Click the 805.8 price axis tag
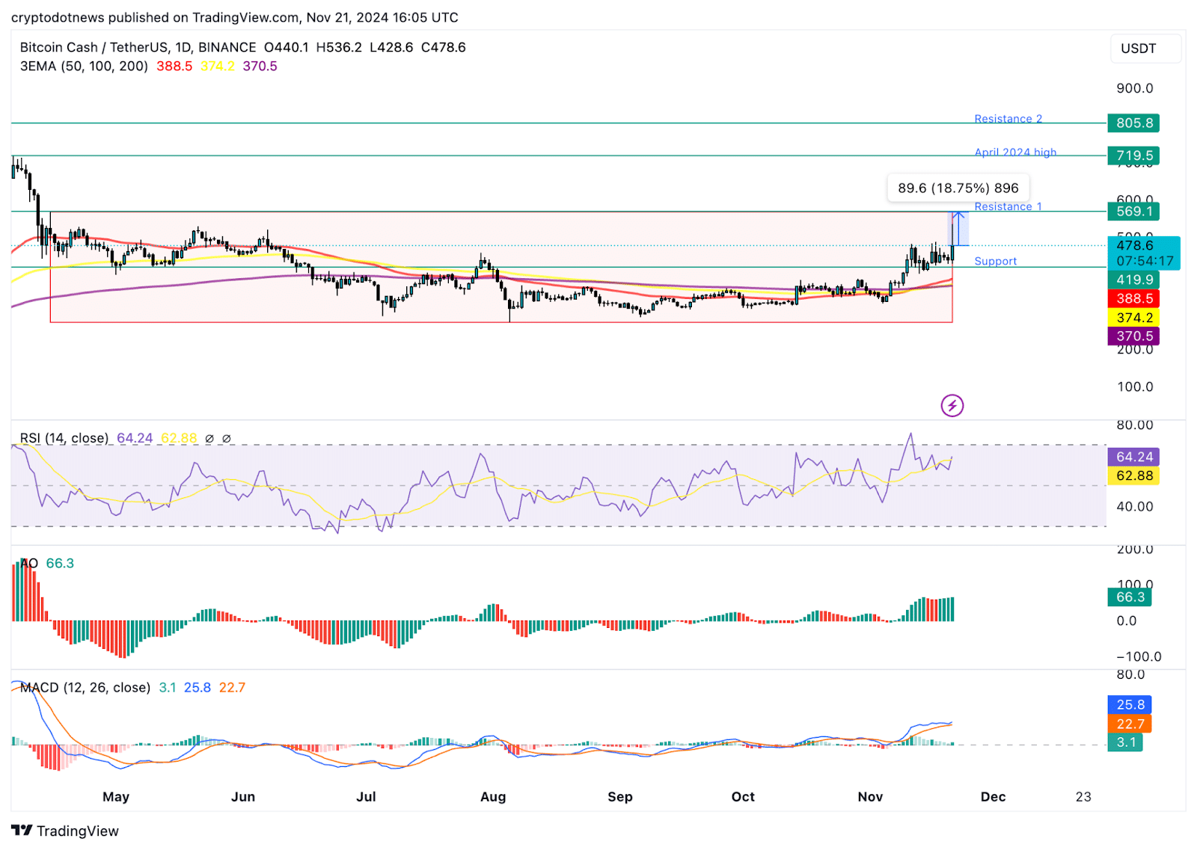The image size is (1197, 850). pyautogui.click(x=1133, y=123)
